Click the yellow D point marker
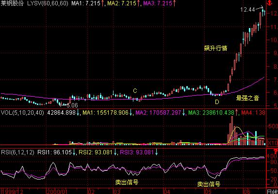This screenshot has width=278, height=194. (x=217, y=102)
